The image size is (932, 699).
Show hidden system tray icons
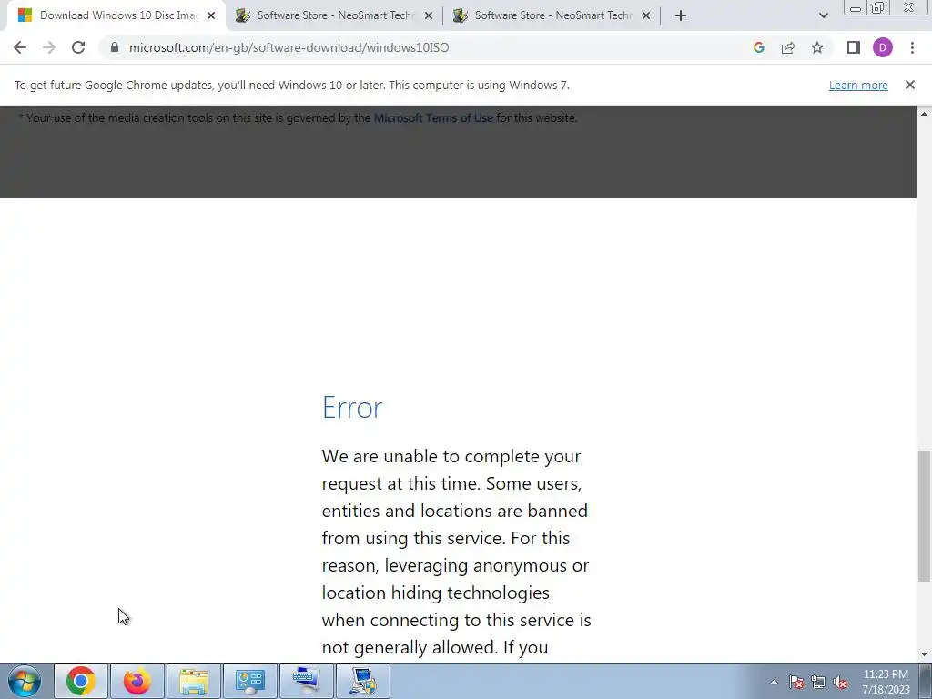[774, 683]
